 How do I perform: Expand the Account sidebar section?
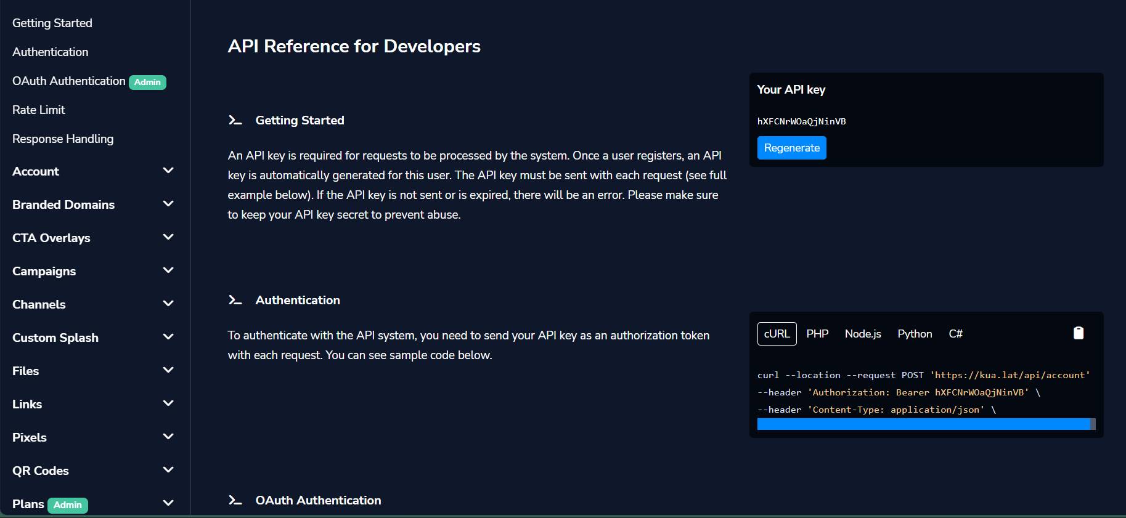click(168, 171)
